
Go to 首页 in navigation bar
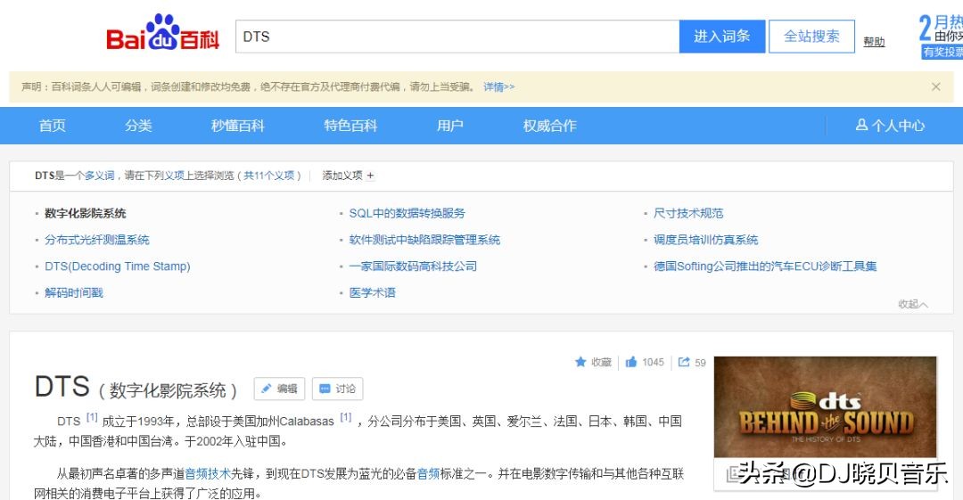coord(53,126)
